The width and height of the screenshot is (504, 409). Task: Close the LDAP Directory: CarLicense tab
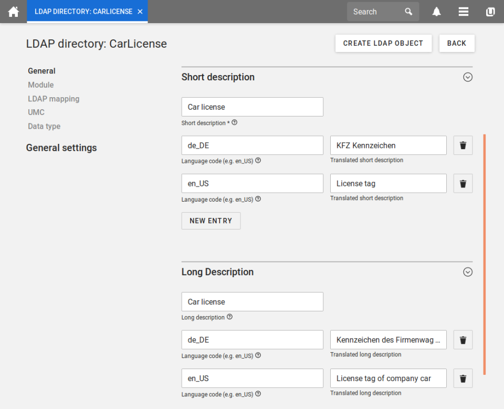click(140, 12)
